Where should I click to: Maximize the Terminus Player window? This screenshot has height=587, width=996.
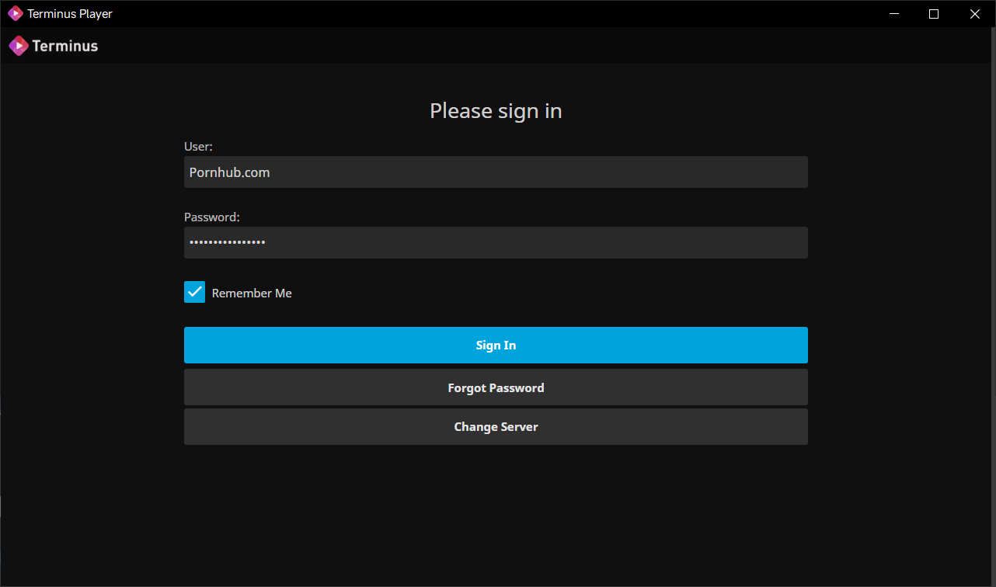[934, 13]
